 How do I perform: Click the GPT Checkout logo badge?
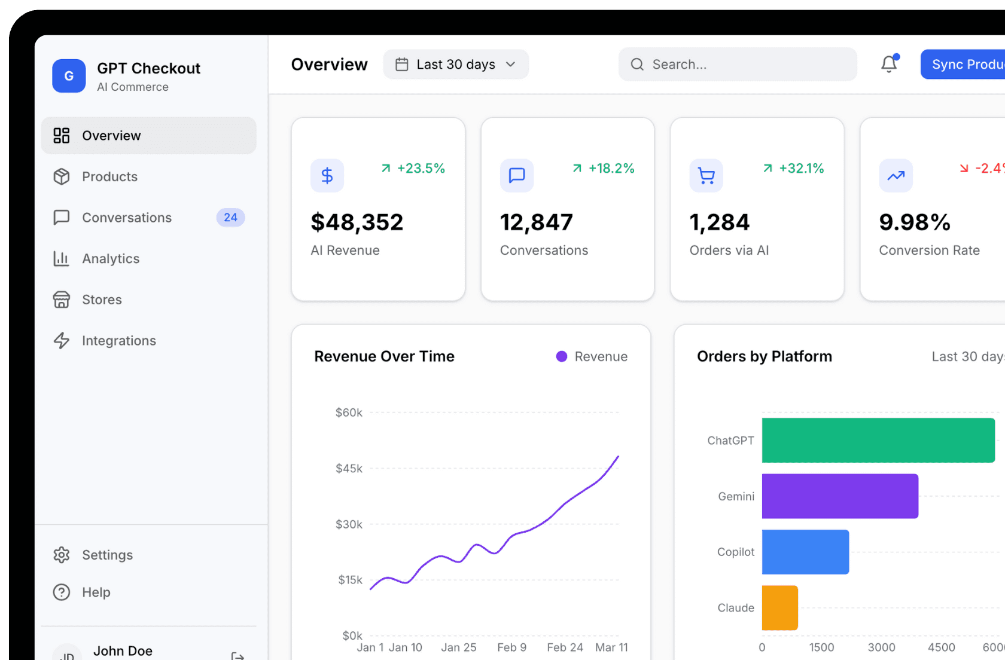point(69,76)
